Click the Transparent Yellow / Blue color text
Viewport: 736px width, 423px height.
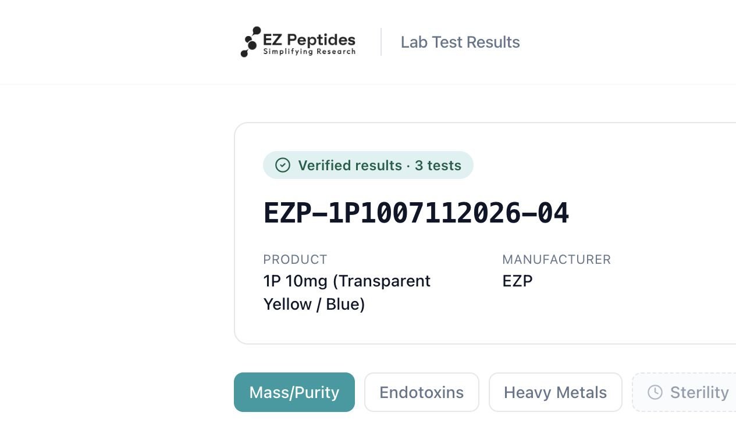[347, 293]
